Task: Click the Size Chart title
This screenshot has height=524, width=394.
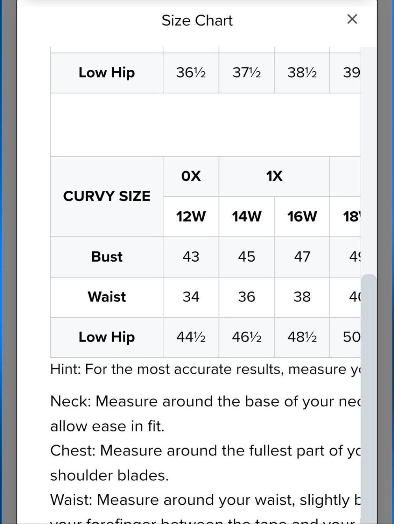Action: tap(197, 20)
